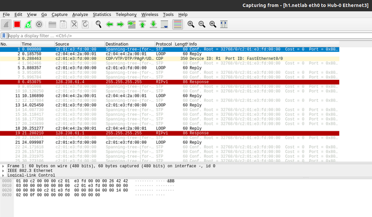The height and width of the screenshot is (217, 372).
Task: Select packet 5 LOOP Reply row
Action: (170, 68)
